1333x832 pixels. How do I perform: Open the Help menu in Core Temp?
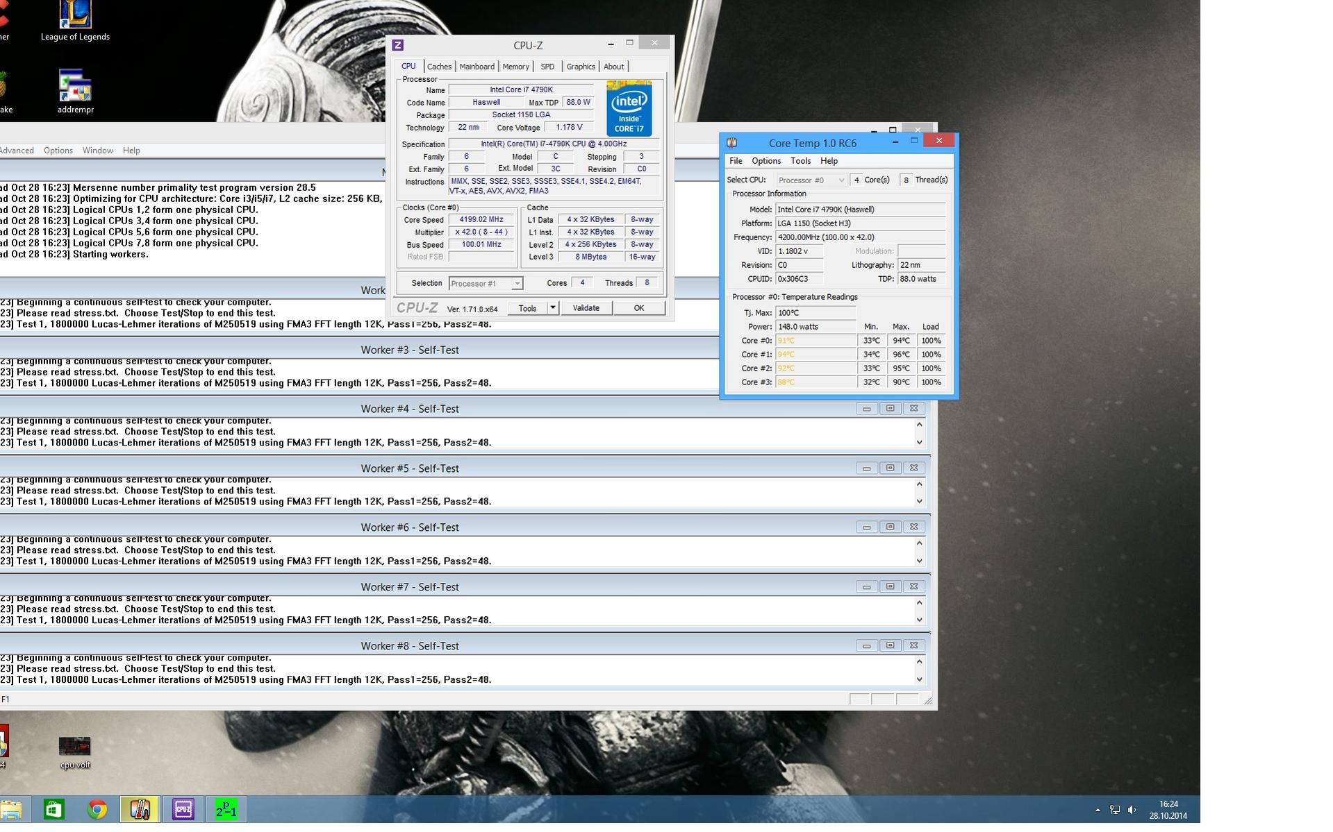coord(829,161)
